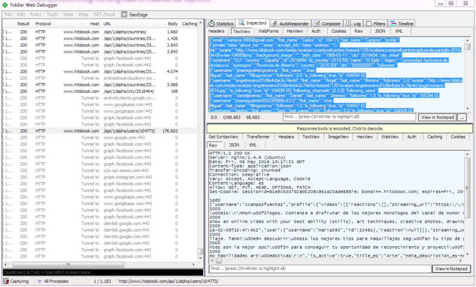Click the GET /book menu item
Screen dimensions: 476x287
point(105,14)
